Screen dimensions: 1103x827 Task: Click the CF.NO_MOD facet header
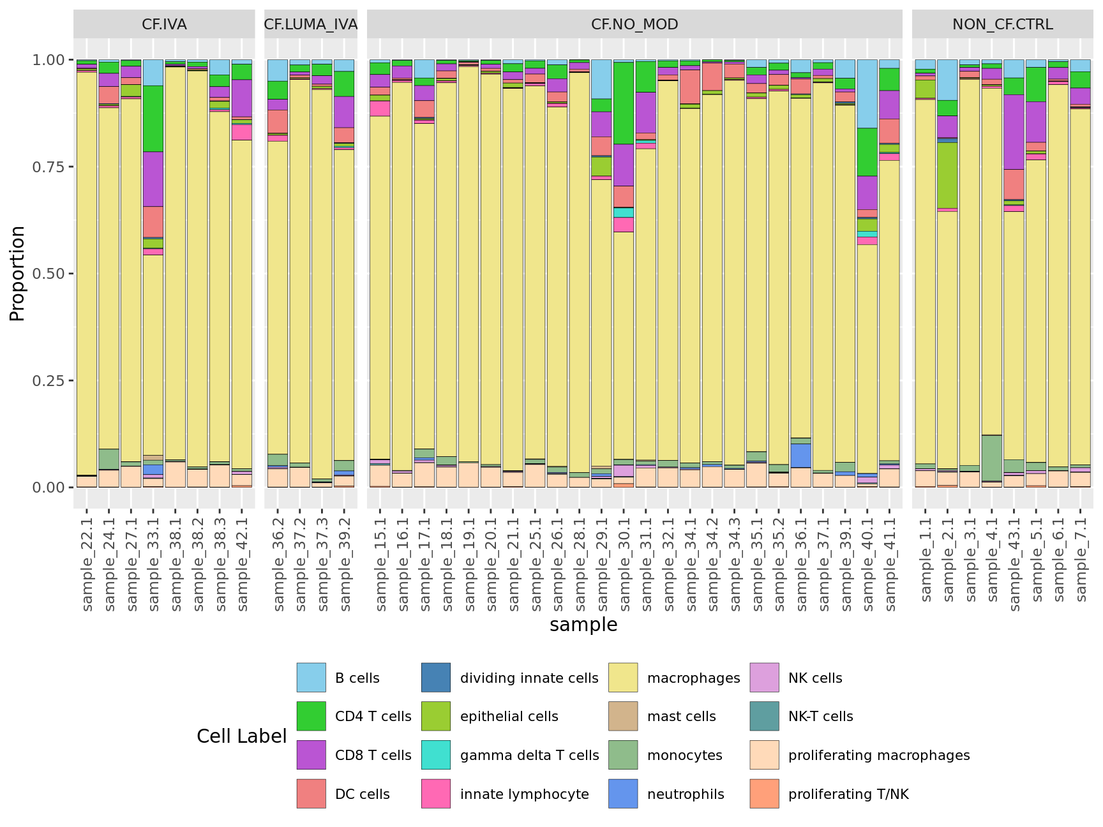point(634,24)
